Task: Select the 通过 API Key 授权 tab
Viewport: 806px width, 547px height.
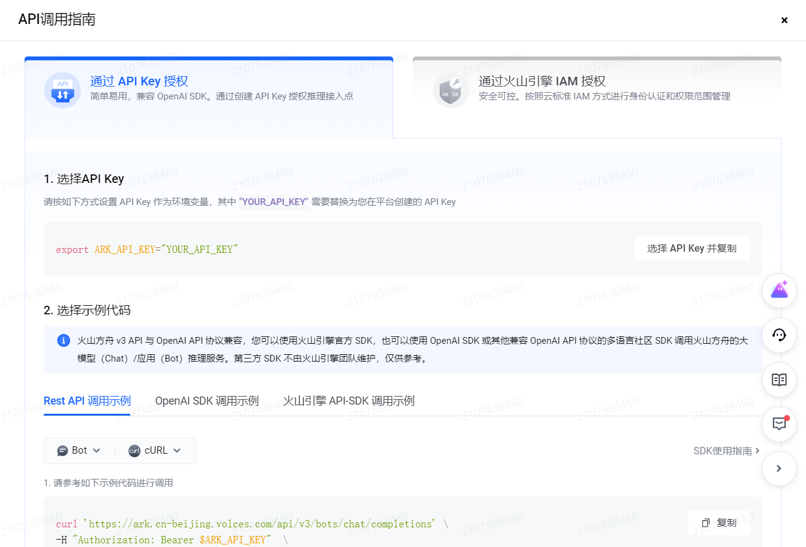Action: pyautogui.click(x=209, y=98)
